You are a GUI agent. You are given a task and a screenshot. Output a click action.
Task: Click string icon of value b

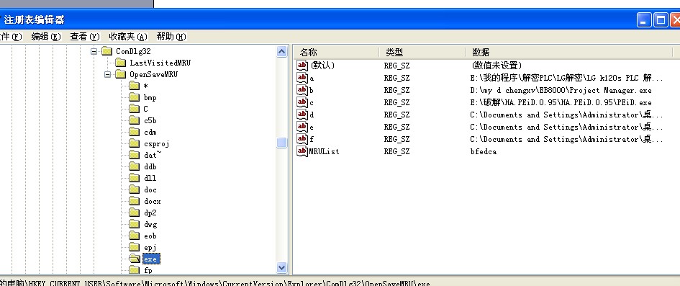coord(302,90)
